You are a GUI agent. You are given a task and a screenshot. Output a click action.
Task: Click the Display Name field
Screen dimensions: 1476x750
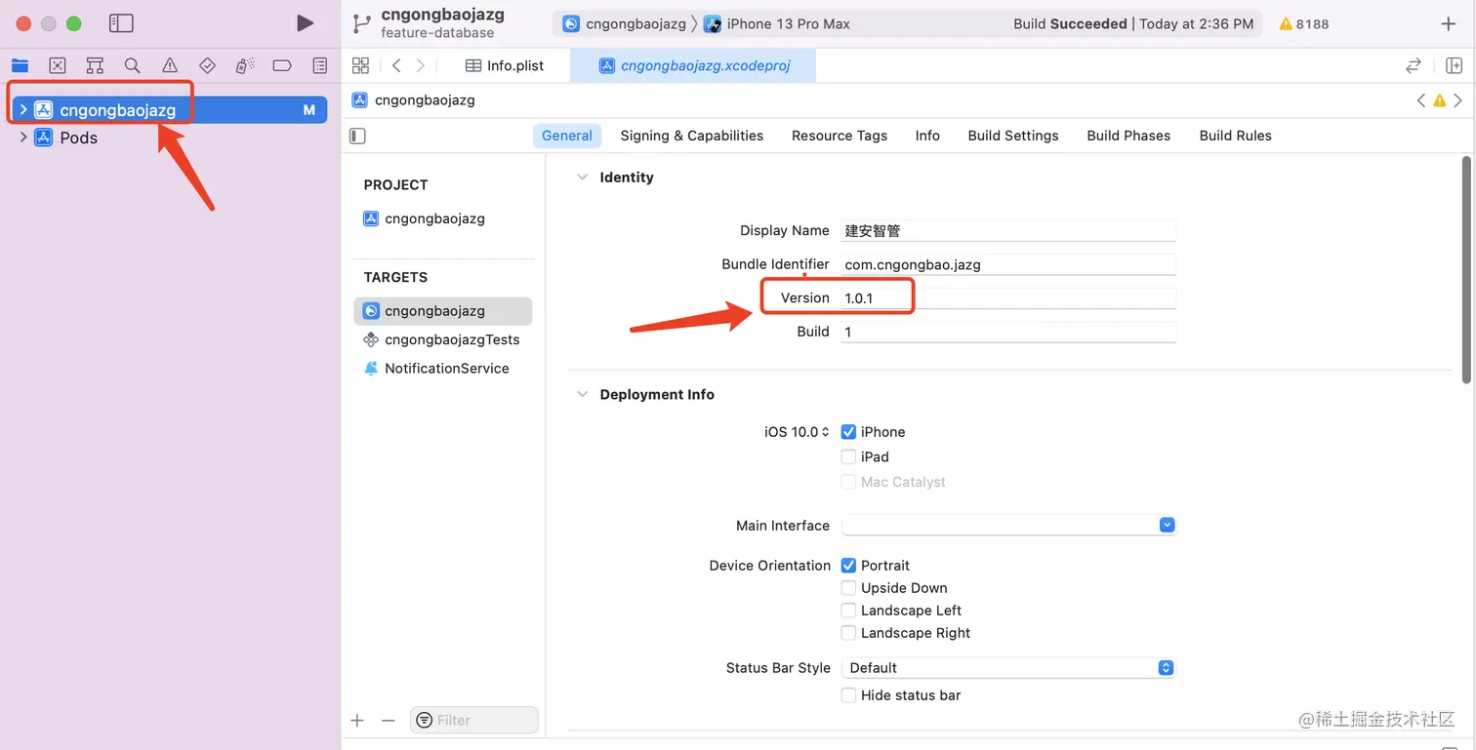pos(1008,231)
